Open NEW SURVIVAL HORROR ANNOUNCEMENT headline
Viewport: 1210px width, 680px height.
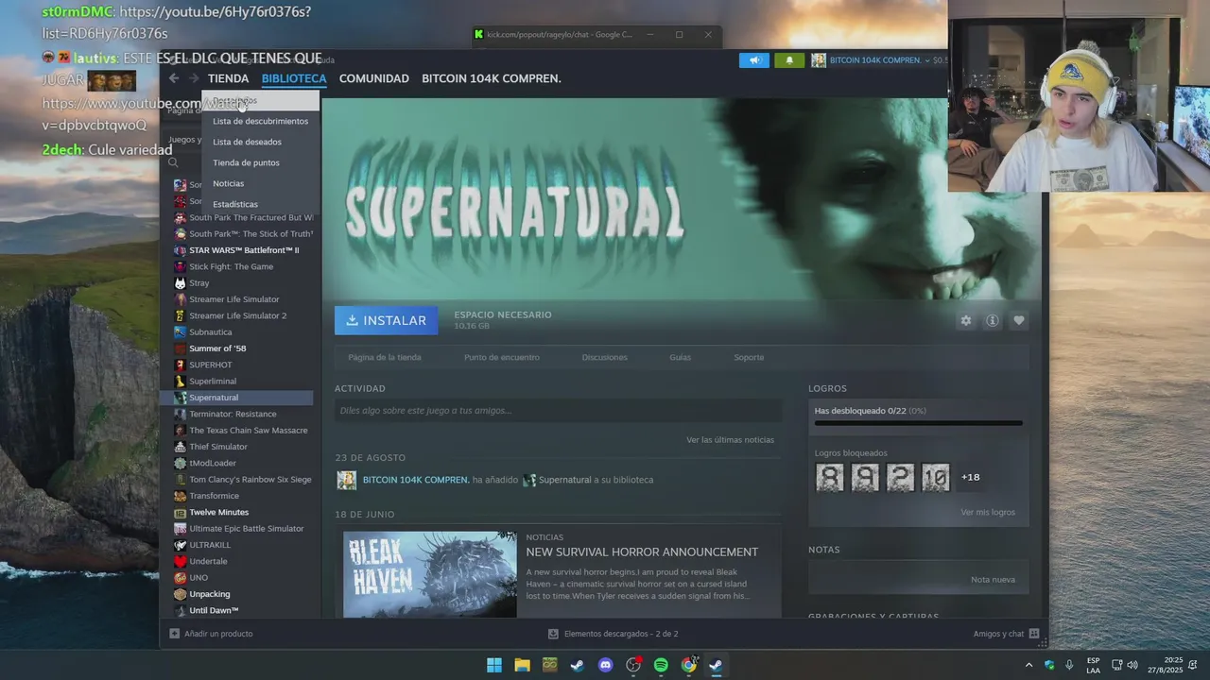tap(642, 552)
